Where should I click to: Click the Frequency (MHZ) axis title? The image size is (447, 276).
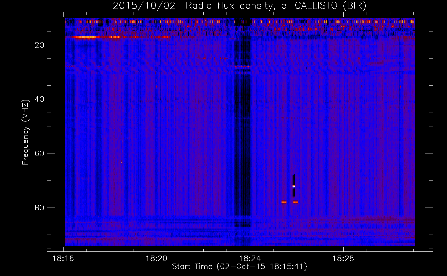click(25, 132)
